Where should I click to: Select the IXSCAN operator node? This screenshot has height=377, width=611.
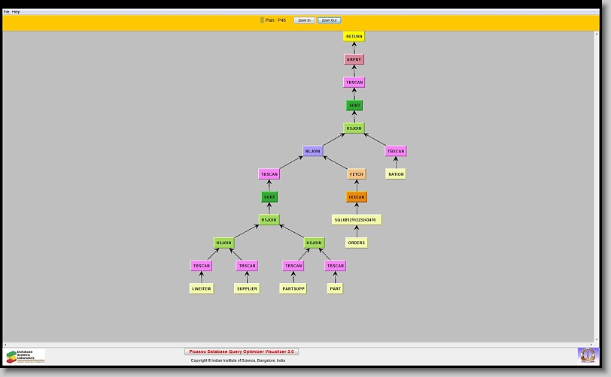357,198
